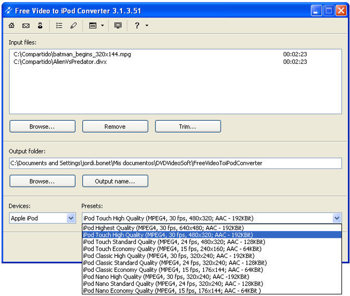Screen dimensions: 350x296
Task: Browse for an output folder
Action: coord(42,181)
